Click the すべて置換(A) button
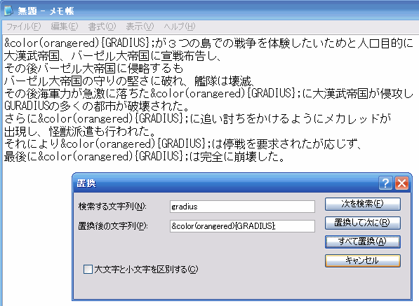Viewport: 419px width, 306px height. 363,242
